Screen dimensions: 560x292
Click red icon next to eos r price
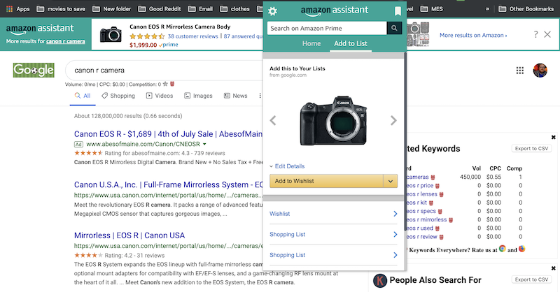point(437,186)
